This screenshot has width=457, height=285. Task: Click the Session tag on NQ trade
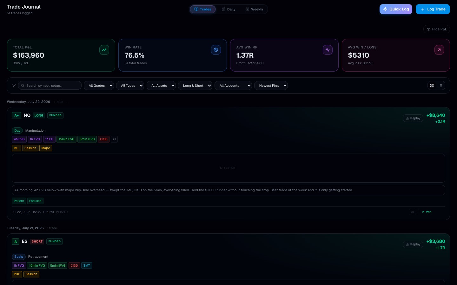coord(30,148)
